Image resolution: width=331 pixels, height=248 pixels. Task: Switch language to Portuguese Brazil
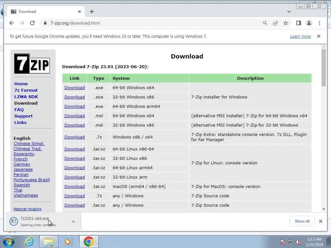coord(32,180)
